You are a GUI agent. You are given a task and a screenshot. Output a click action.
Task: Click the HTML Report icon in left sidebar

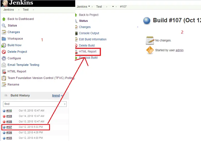[x=4, y=72]
